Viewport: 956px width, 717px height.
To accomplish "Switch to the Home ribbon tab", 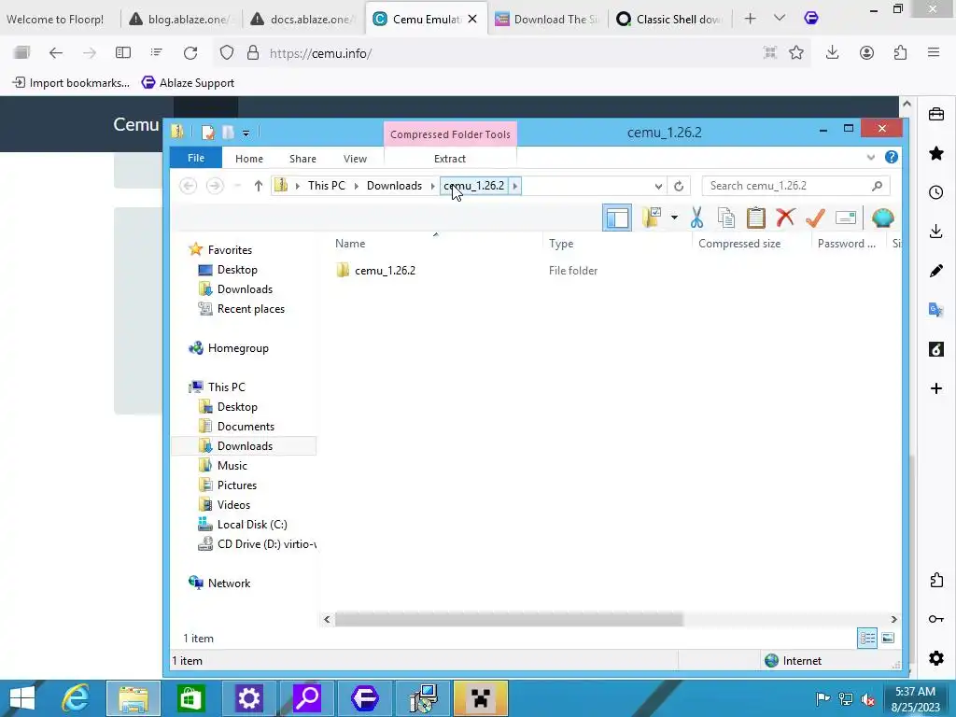I will click(x=248, y=159).
